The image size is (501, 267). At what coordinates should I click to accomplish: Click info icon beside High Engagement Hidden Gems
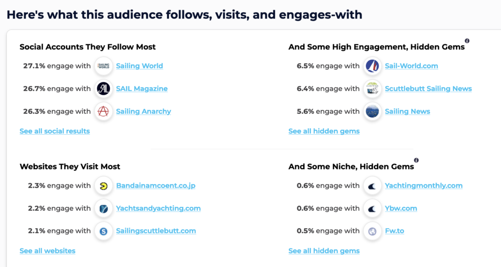tap(467, 41)
